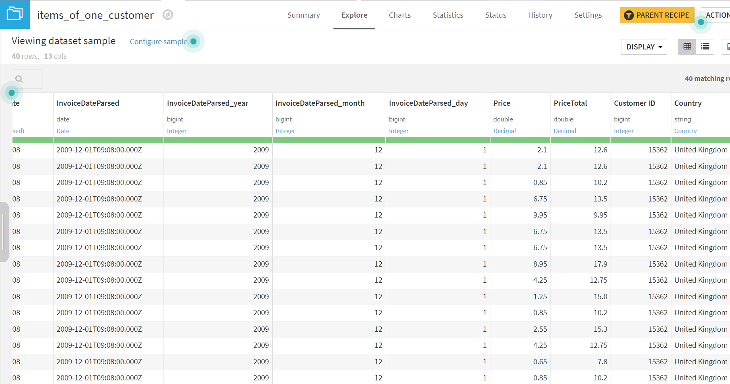This screenshot has height=384, width=730.
Task: Switch to list column view
Action: coord(705,47)
